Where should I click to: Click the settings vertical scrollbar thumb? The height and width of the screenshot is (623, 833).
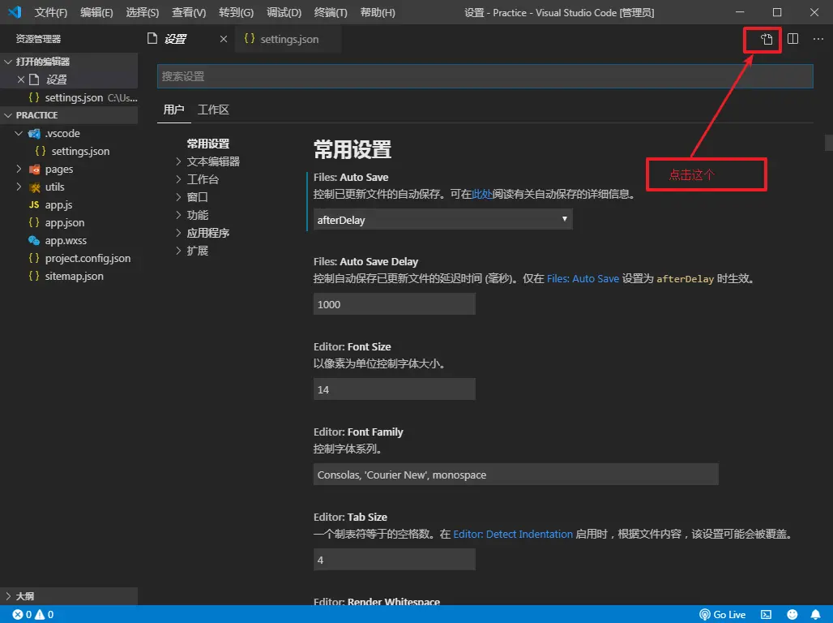828,143
